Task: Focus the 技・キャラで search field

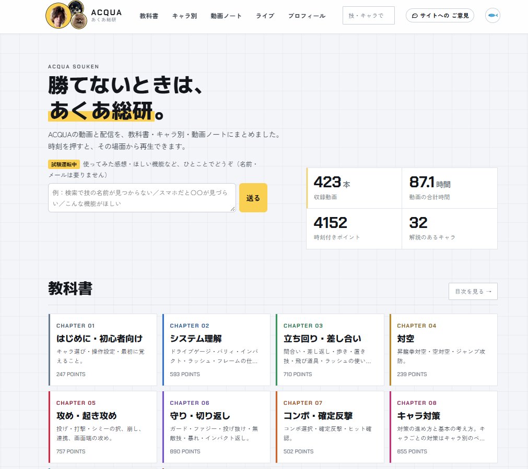Action: 368,16
